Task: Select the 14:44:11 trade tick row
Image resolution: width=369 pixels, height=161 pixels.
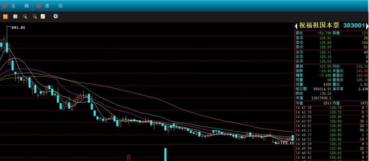Action: coord(332,130)
